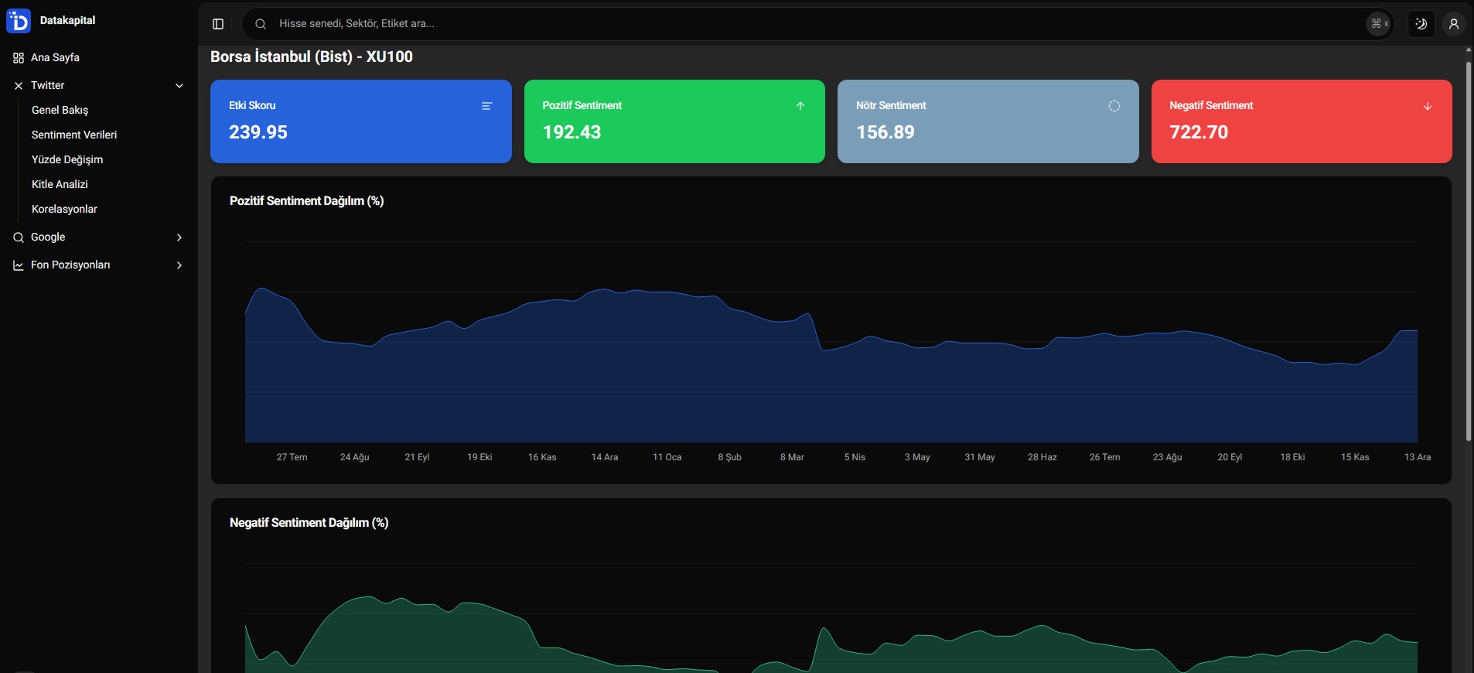
Task: Open the user profile icon
Action: coord(1453,24)
